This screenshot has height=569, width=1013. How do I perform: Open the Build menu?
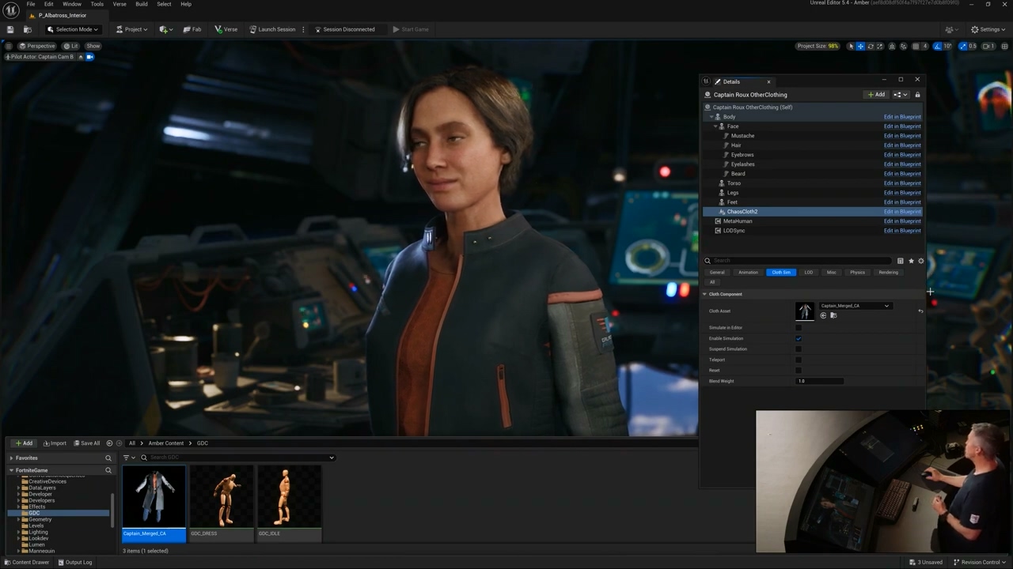(142, 4)
